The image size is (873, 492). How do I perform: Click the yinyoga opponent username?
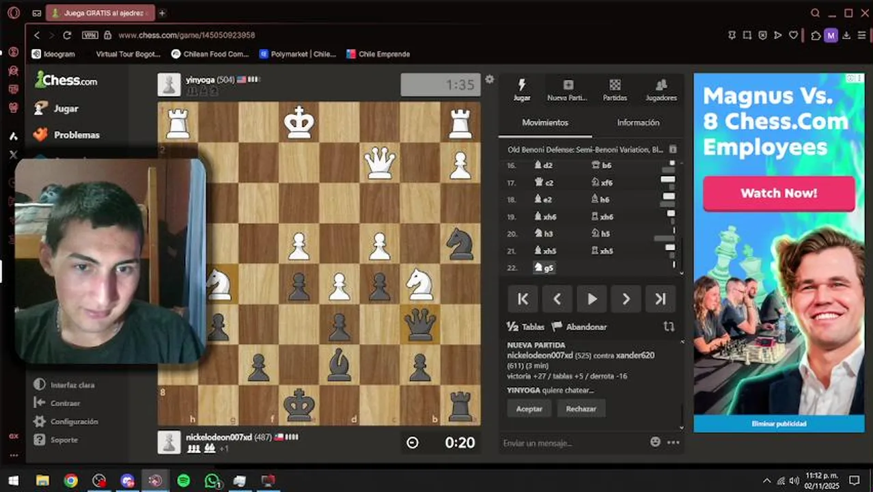pos(200,80)
